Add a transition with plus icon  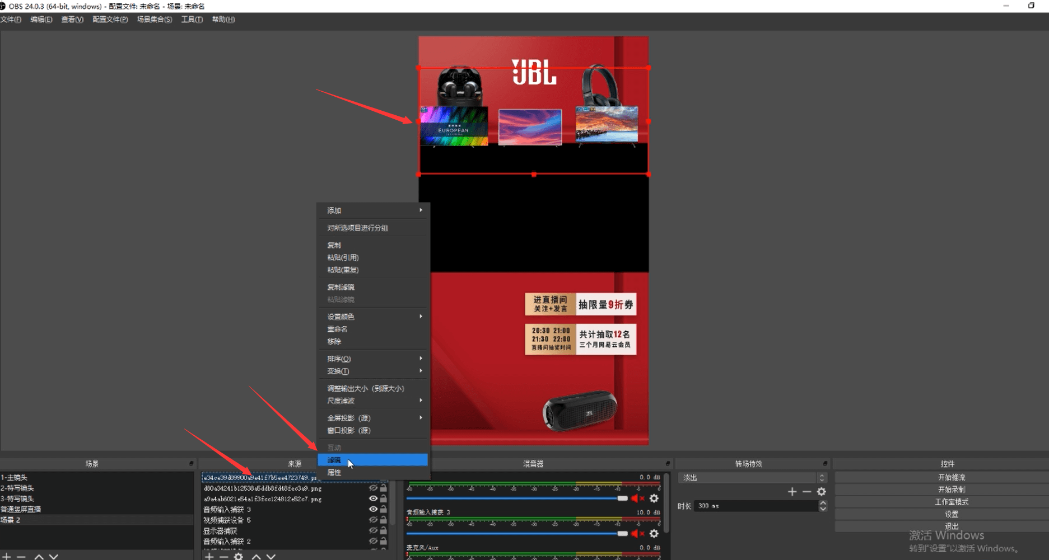(792, 492)
